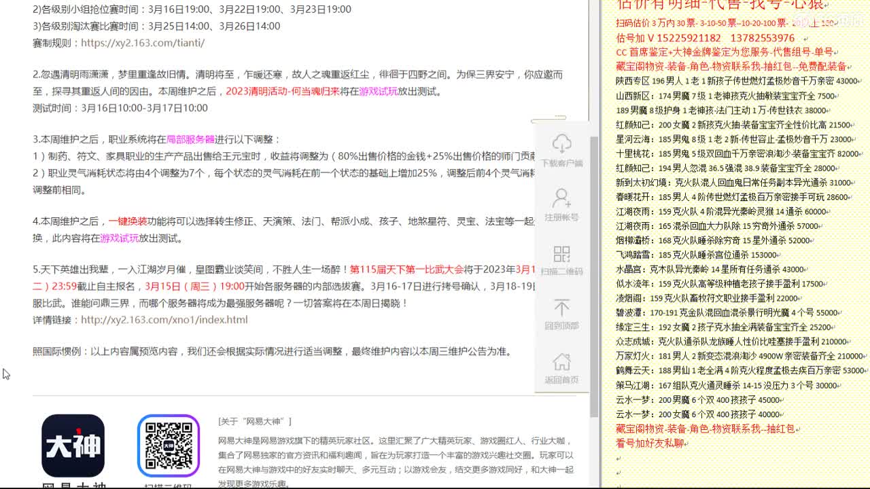Select the 凌烟阁 159克火队 listing line

coord(710,298)
